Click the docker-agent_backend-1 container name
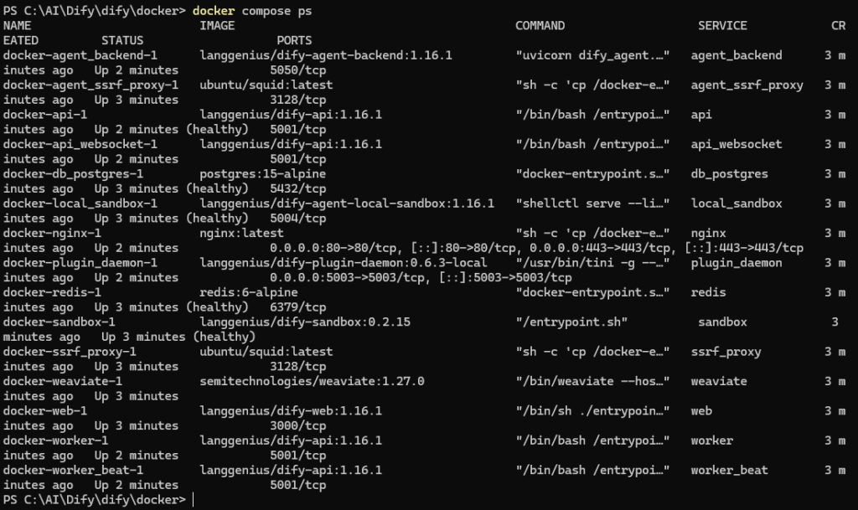The image size is (858, 510). [x=80, y=55]
